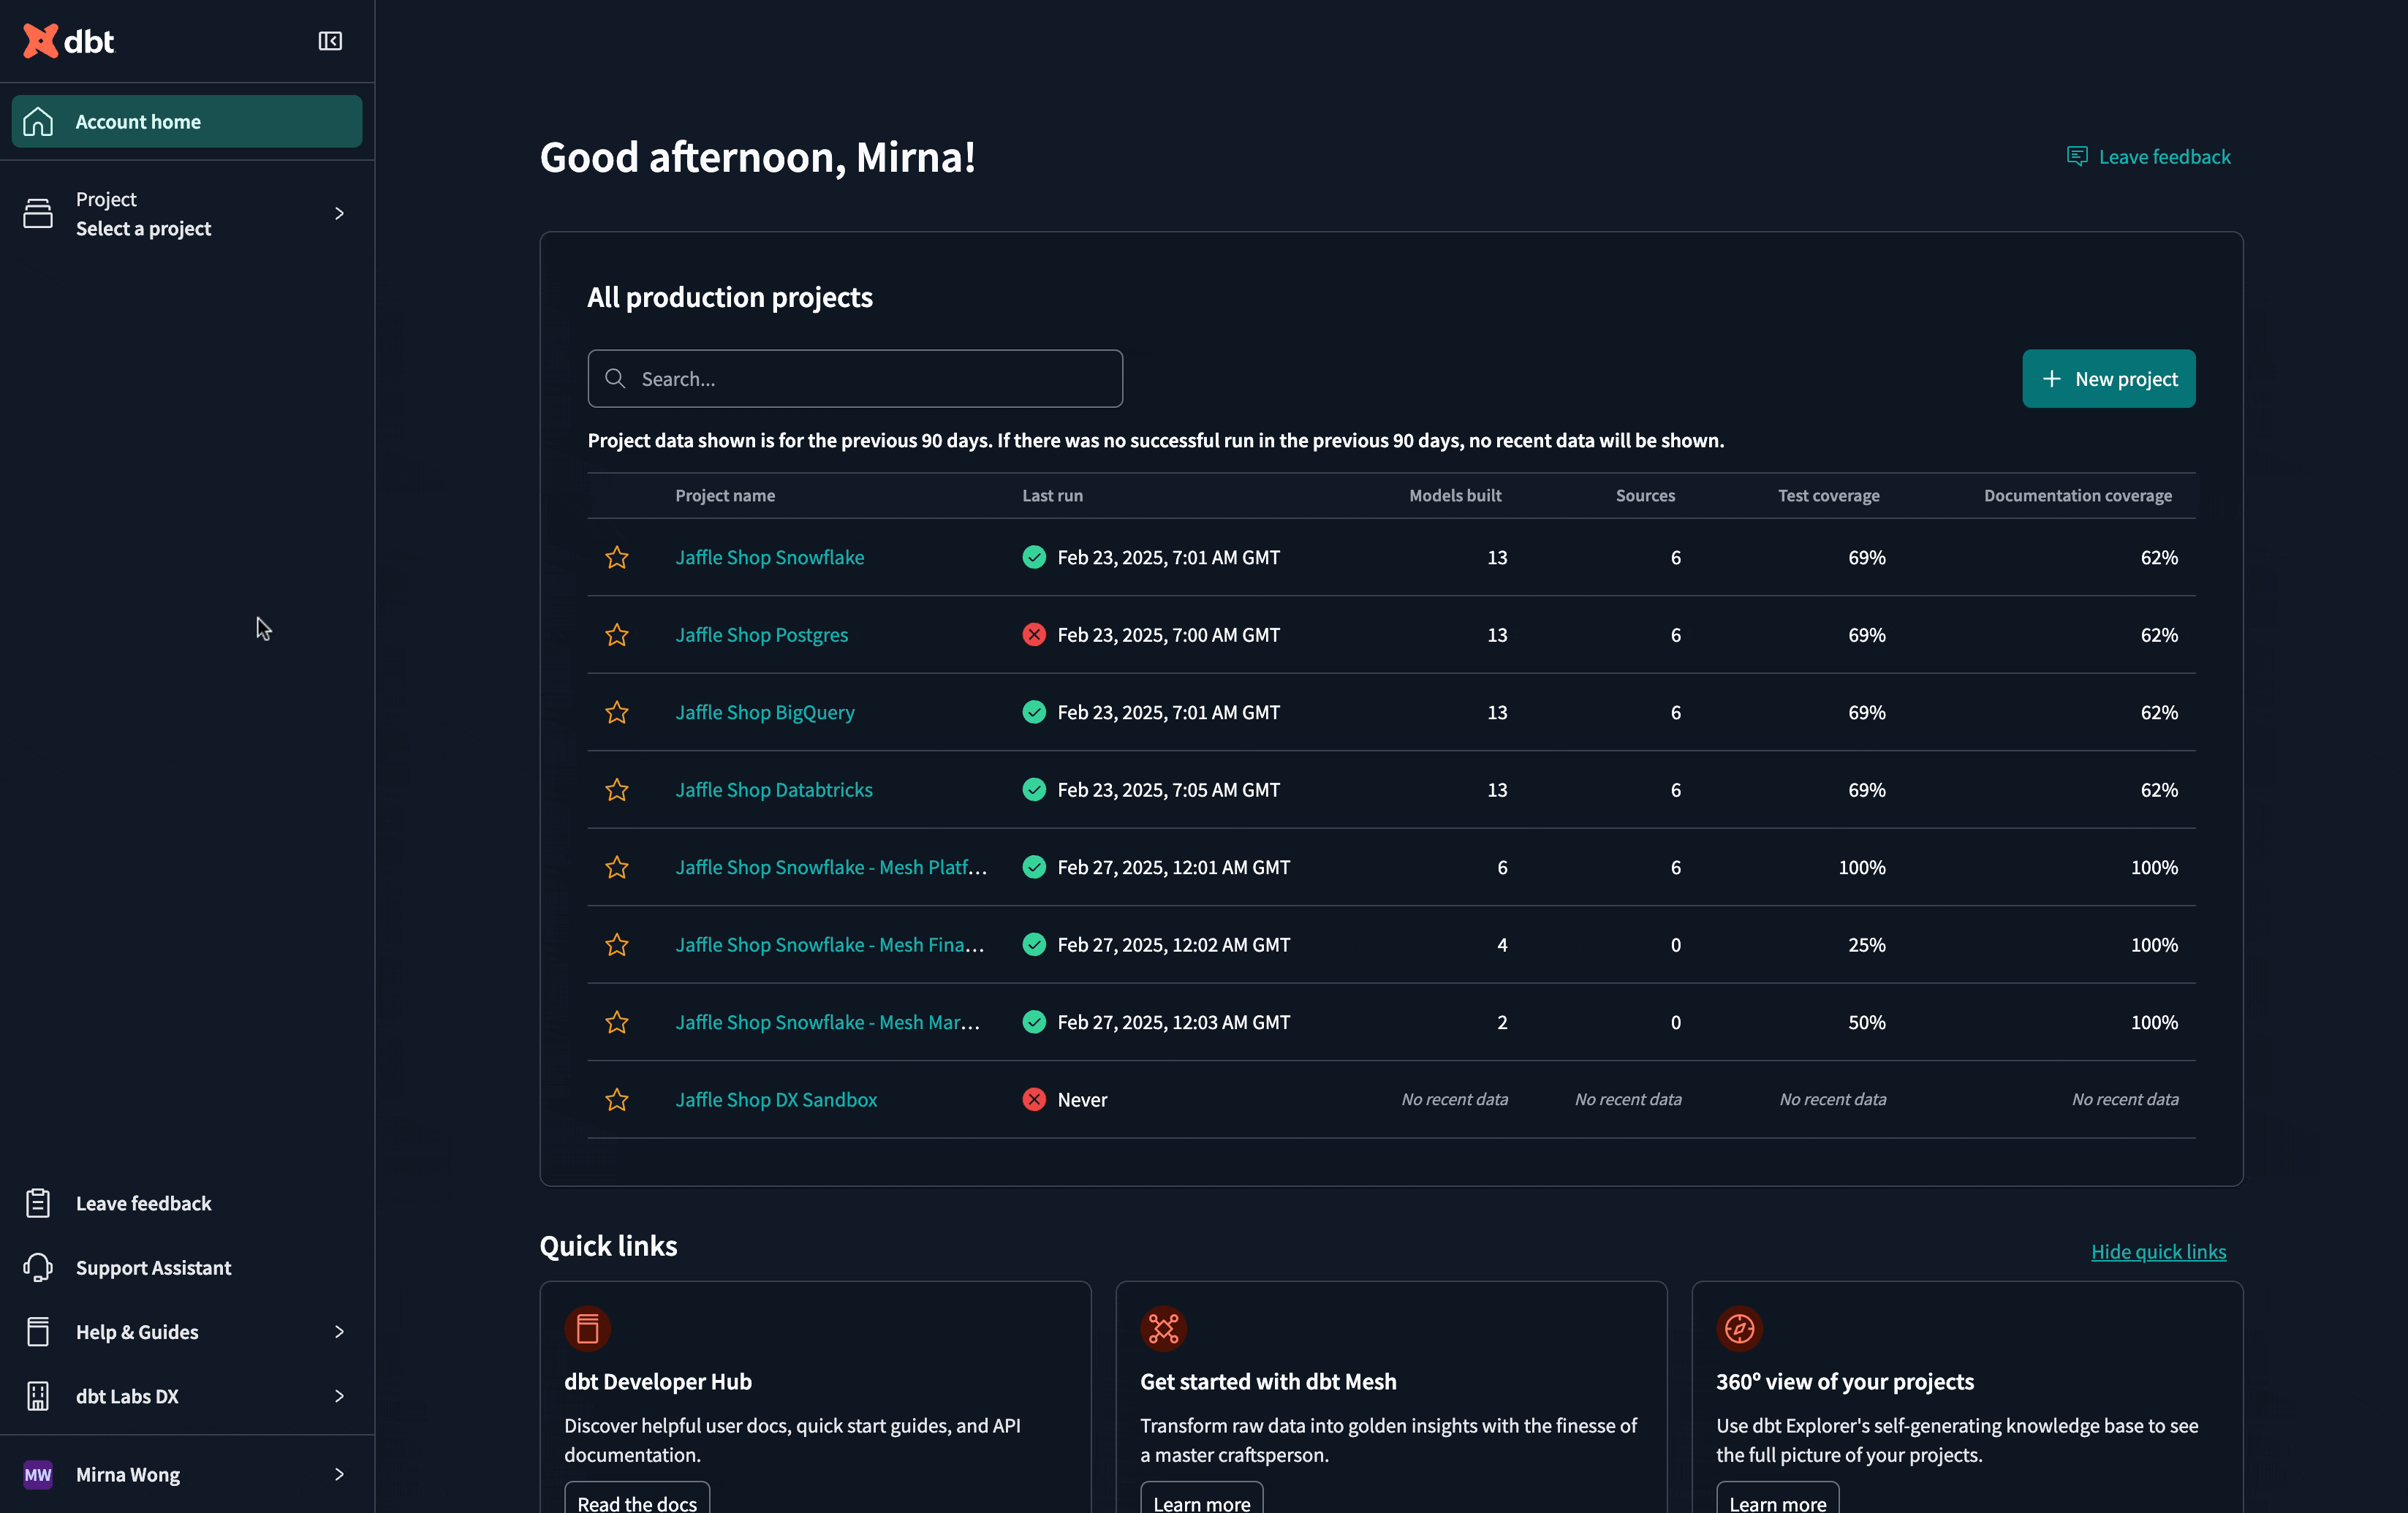Click the 360° view compass icon

click(x=1739, y=1328)
